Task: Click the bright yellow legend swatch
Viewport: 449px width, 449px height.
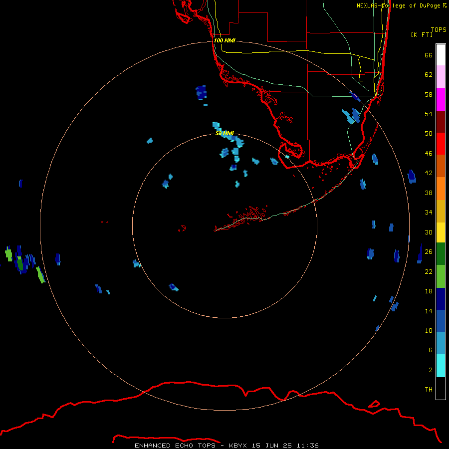Action: pyautogui.click(x=441, y=232)
